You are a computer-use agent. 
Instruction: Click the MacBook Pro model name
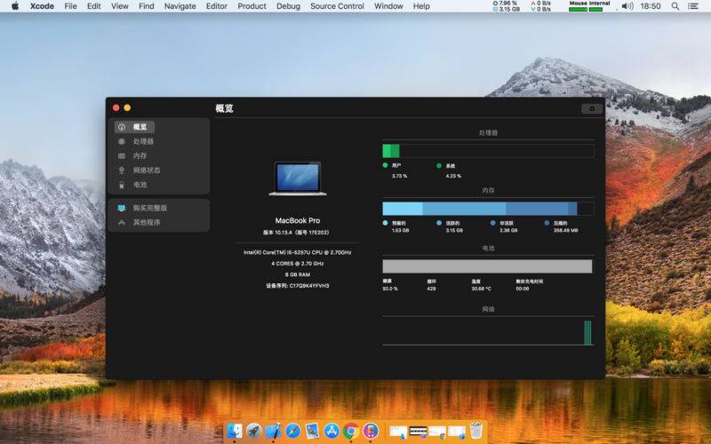click(298, 220)
